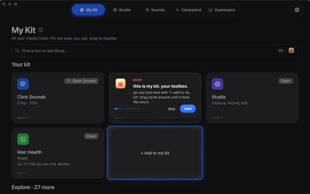Click Open on the Mac Health card

click(x=91, y=136)
